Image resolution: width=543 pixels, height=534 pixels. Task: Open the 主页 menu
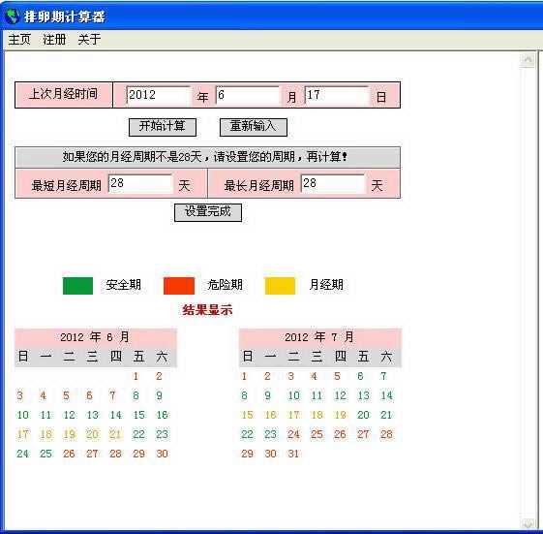(x=19, y=39)
